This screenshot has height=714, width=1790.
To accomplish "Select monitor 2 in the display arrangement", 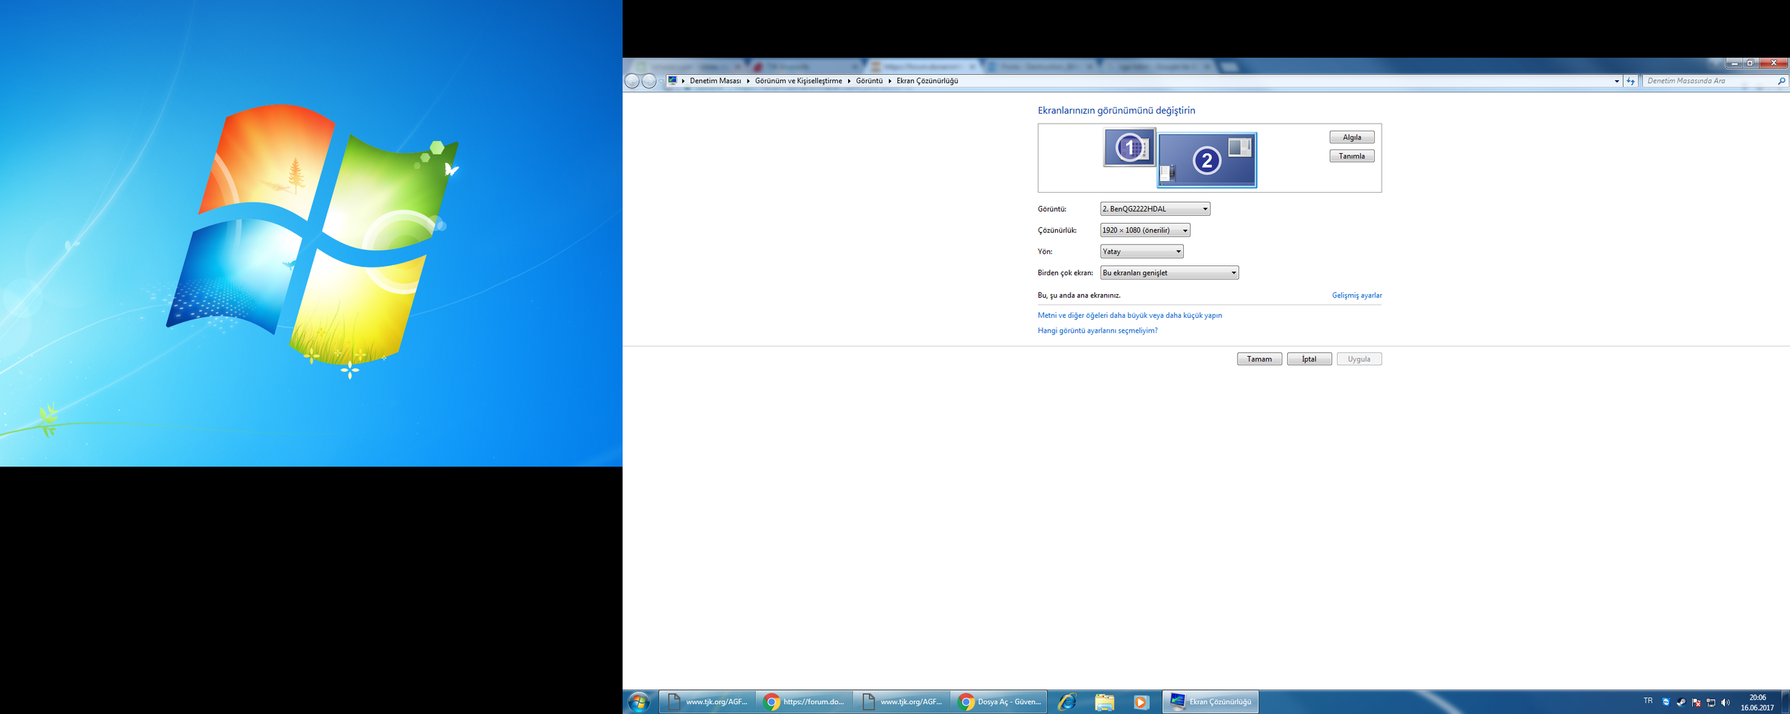I will point(1207,160).
